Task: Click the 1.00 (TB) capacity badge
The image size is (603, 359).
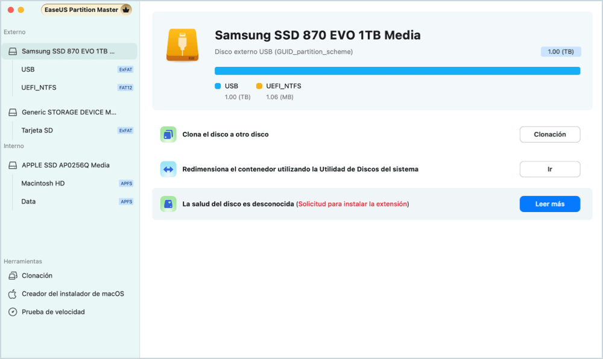Action: click(561, 52)
